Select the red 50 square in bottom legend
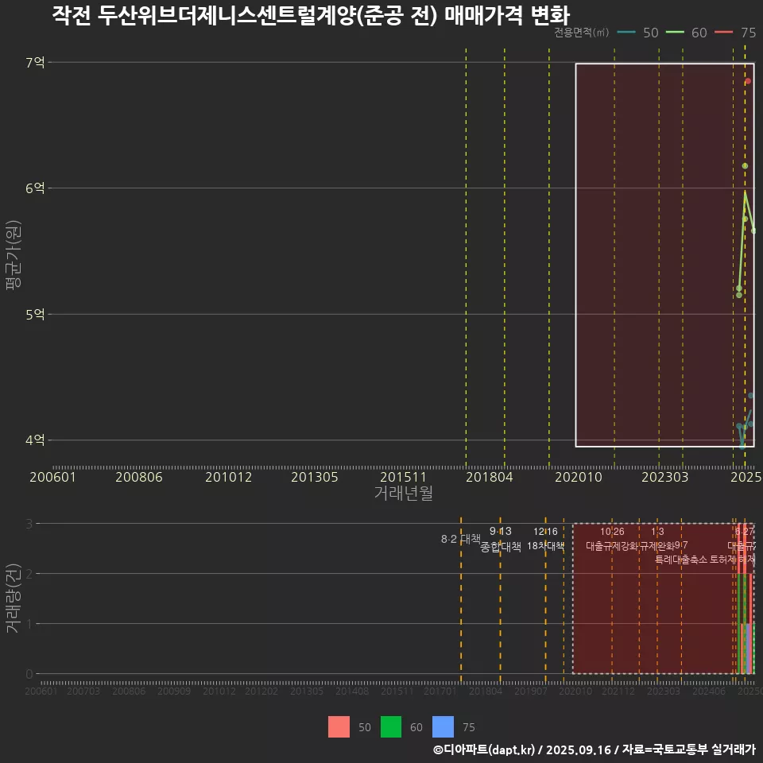Screen dimensions: 763x763 tap(339, 727)
